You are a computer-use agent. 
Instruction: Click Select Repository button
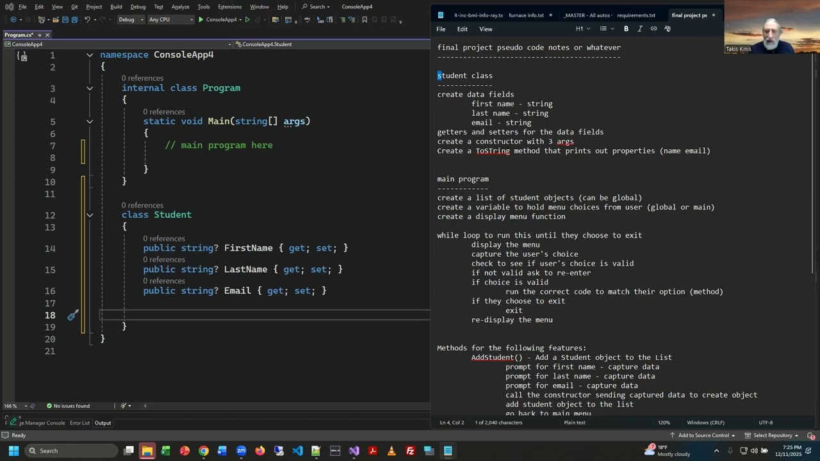pos(772,435)
